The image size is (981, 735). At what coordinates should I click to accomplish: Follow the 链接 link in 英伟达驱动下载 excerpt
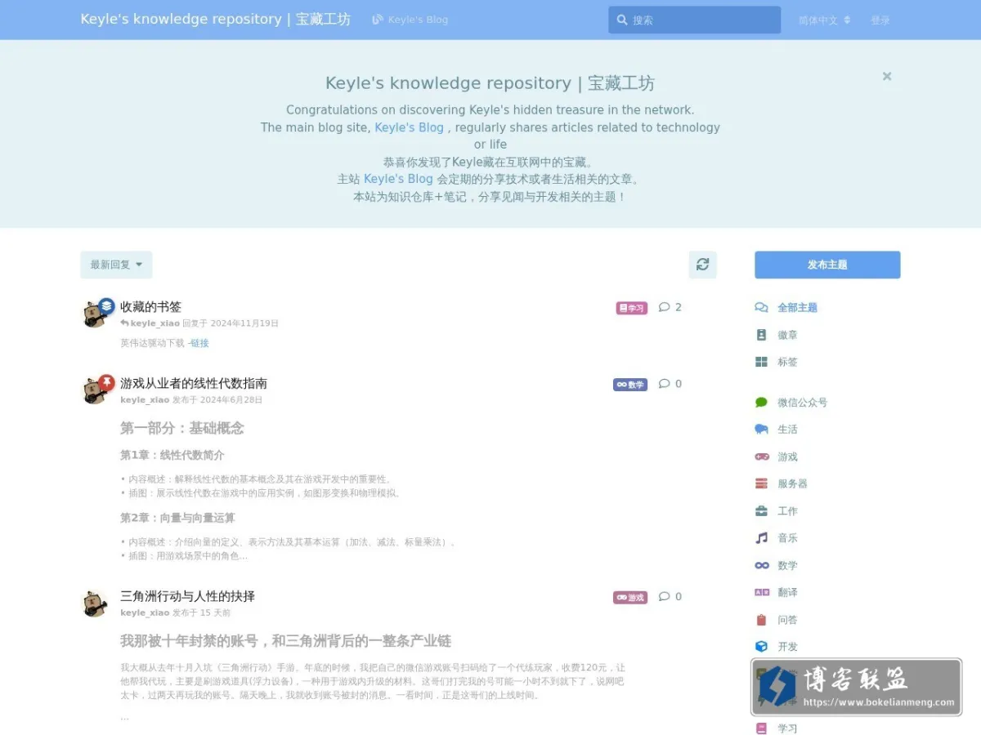[x=199, y=343]
